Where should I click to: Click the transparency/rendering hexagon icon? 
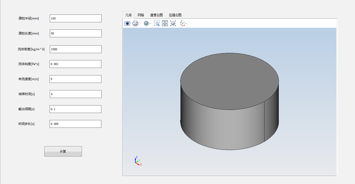146,23
